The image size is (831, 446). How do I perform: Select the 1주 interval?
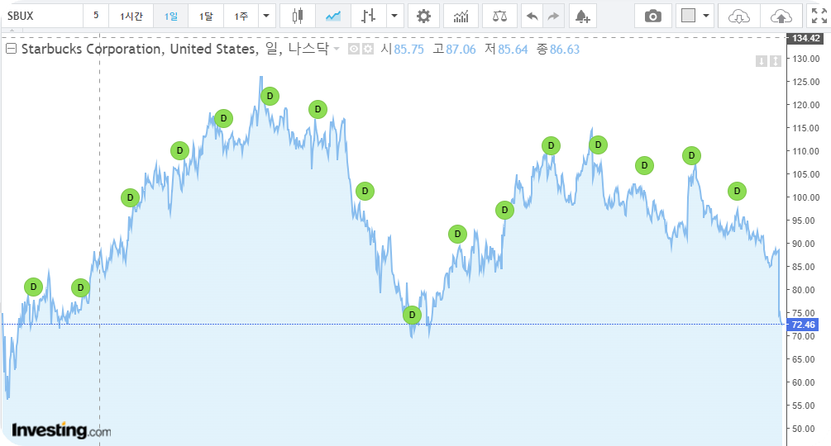241,16
